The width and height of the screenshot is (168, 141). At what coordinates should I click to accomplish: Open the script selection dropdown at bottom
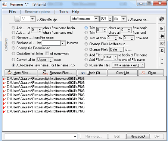point(75,137)
